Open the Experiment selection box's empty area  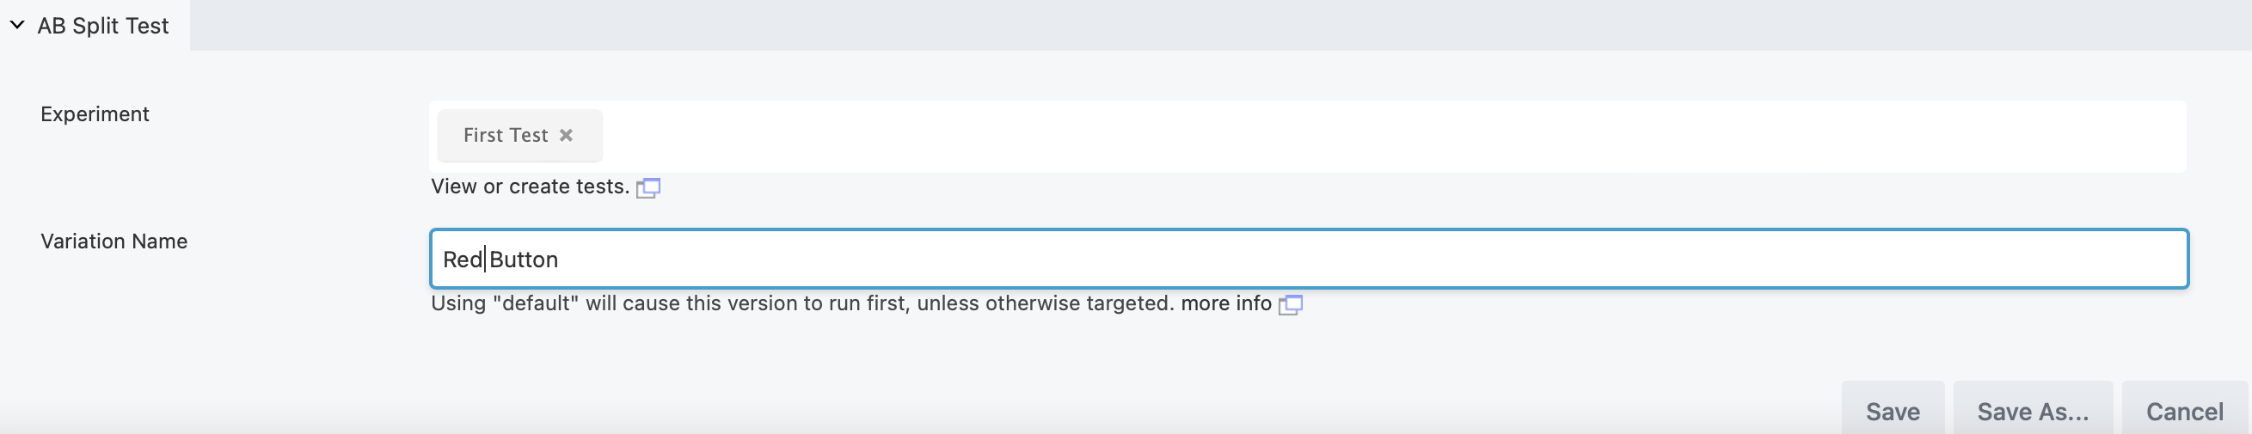(1311, 137)
